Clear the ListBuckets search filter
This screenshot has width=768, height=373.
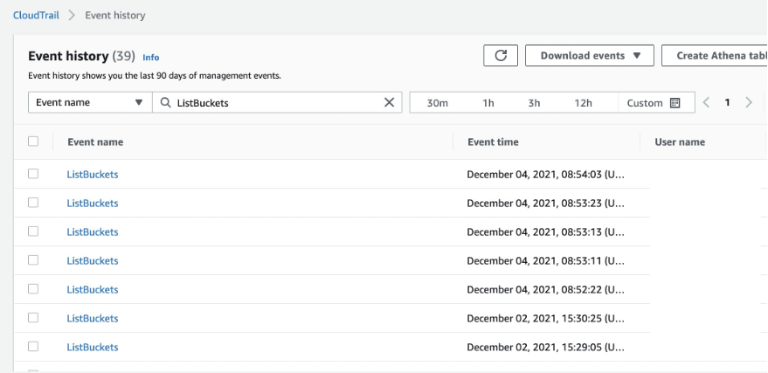coord(390,102)
